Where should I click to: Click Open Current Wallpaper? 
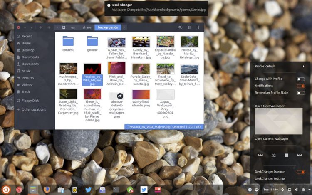[271, 139]
